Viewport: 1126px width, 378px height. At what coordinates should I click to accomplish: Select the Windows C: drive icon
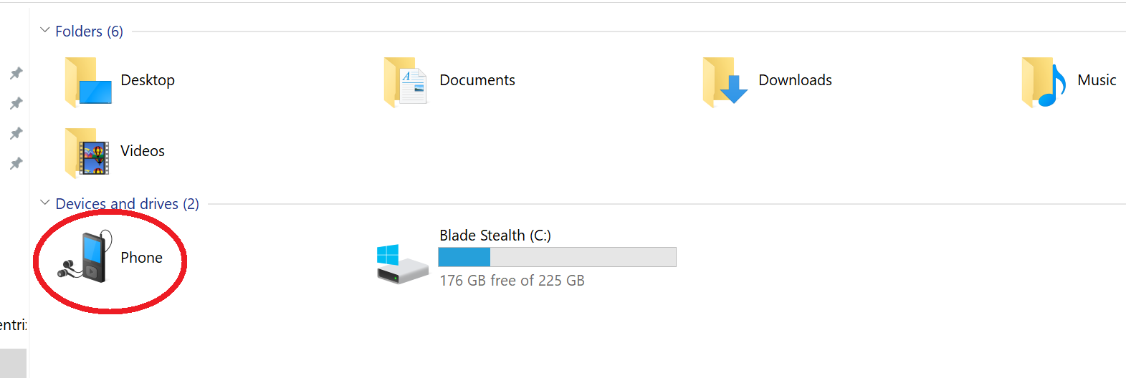402,263
